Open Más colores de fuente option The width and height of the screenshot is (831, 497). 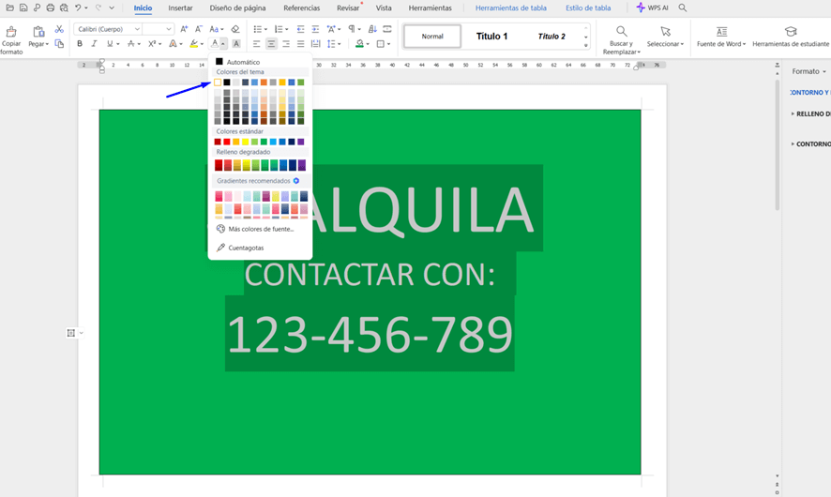pyautogui.click(x=259, y=229)
